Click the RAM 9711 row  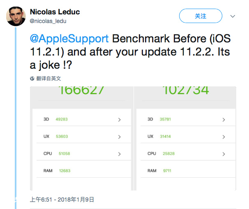[x=186, y=171]
